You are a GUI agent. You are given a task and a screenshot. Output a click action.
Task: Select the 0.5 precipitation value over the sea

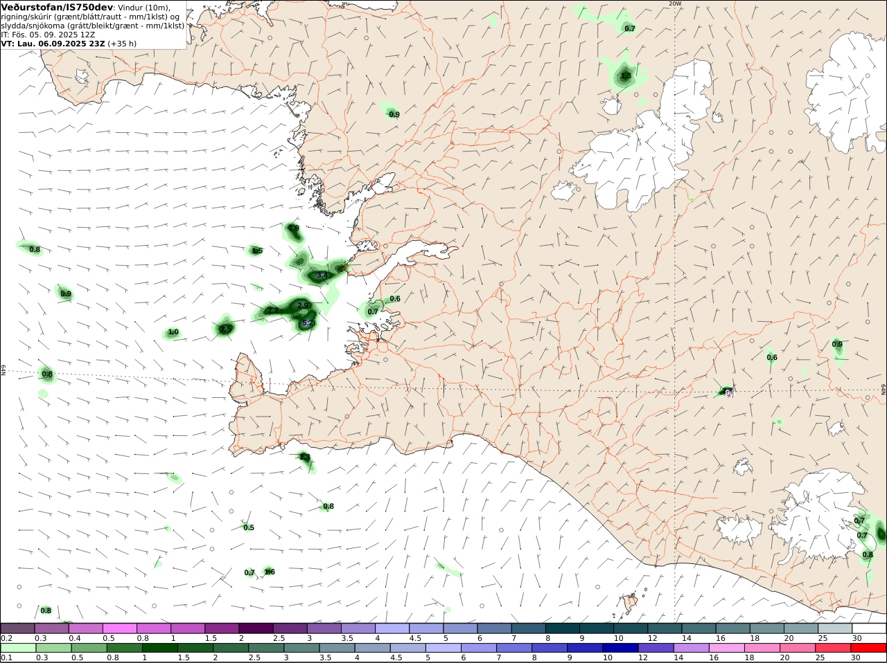coord(249,528)
